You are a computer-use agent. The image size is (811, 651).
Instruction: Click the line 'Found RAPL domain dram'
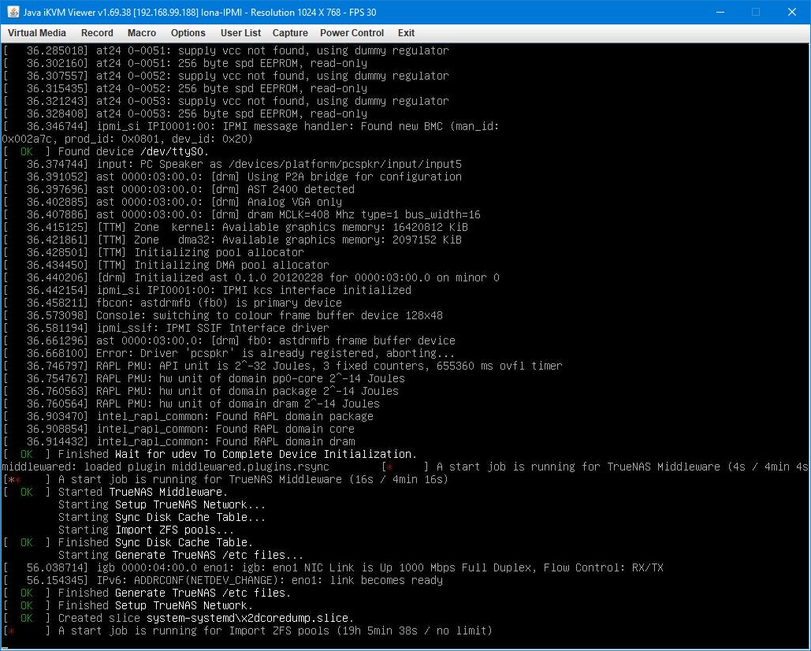[285, 441]
